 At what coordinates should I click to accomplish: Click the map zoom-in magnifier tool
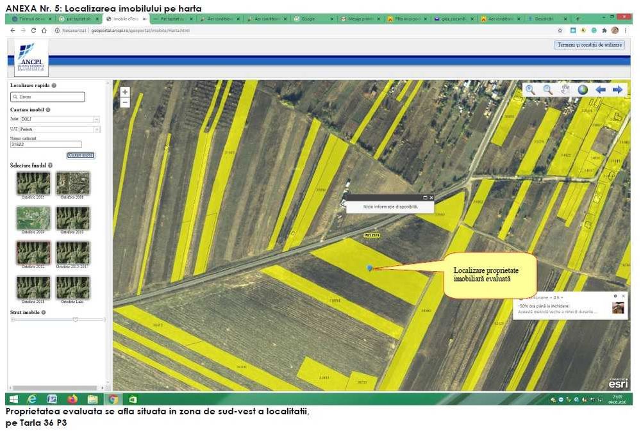coord(530,90)
